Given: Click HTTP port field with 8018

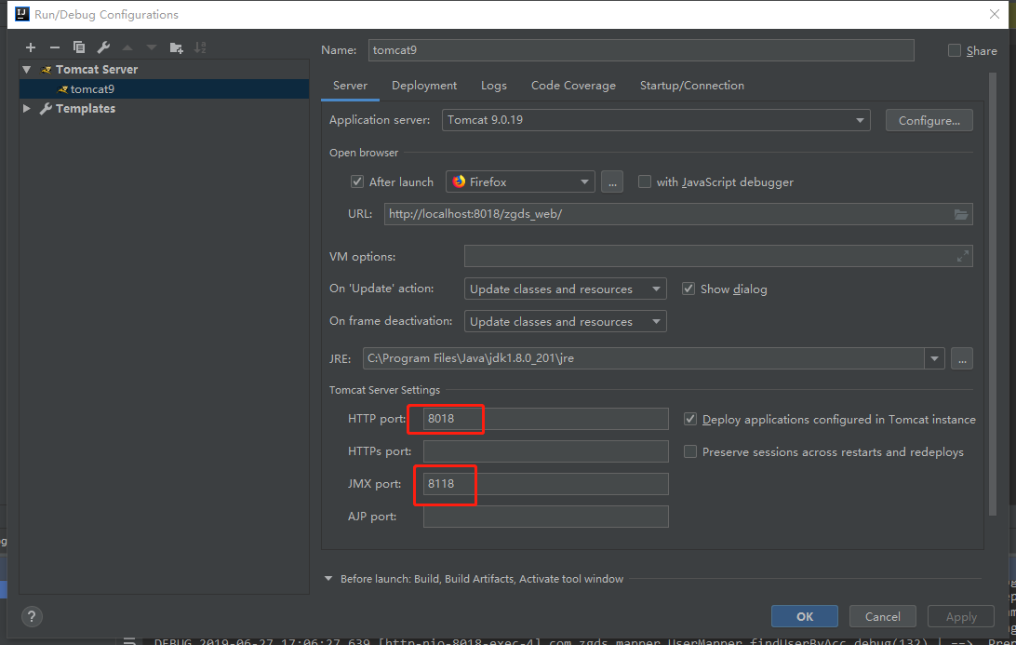Looking at the screenshot, I should click(545, 419).
